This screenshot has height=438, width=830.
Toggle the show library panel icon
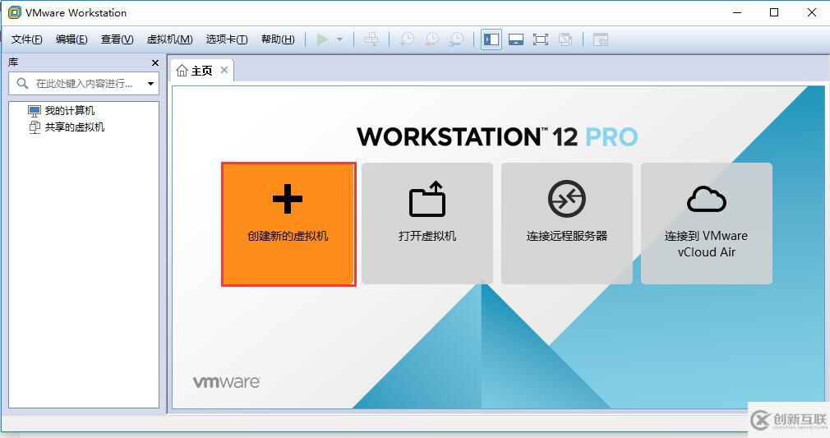tap(491, 39)
